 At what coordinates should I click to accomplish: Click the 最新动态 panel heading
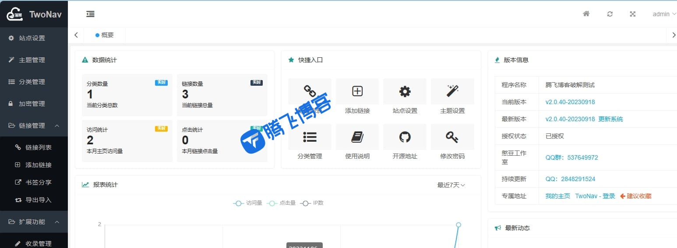pos(517,228)
